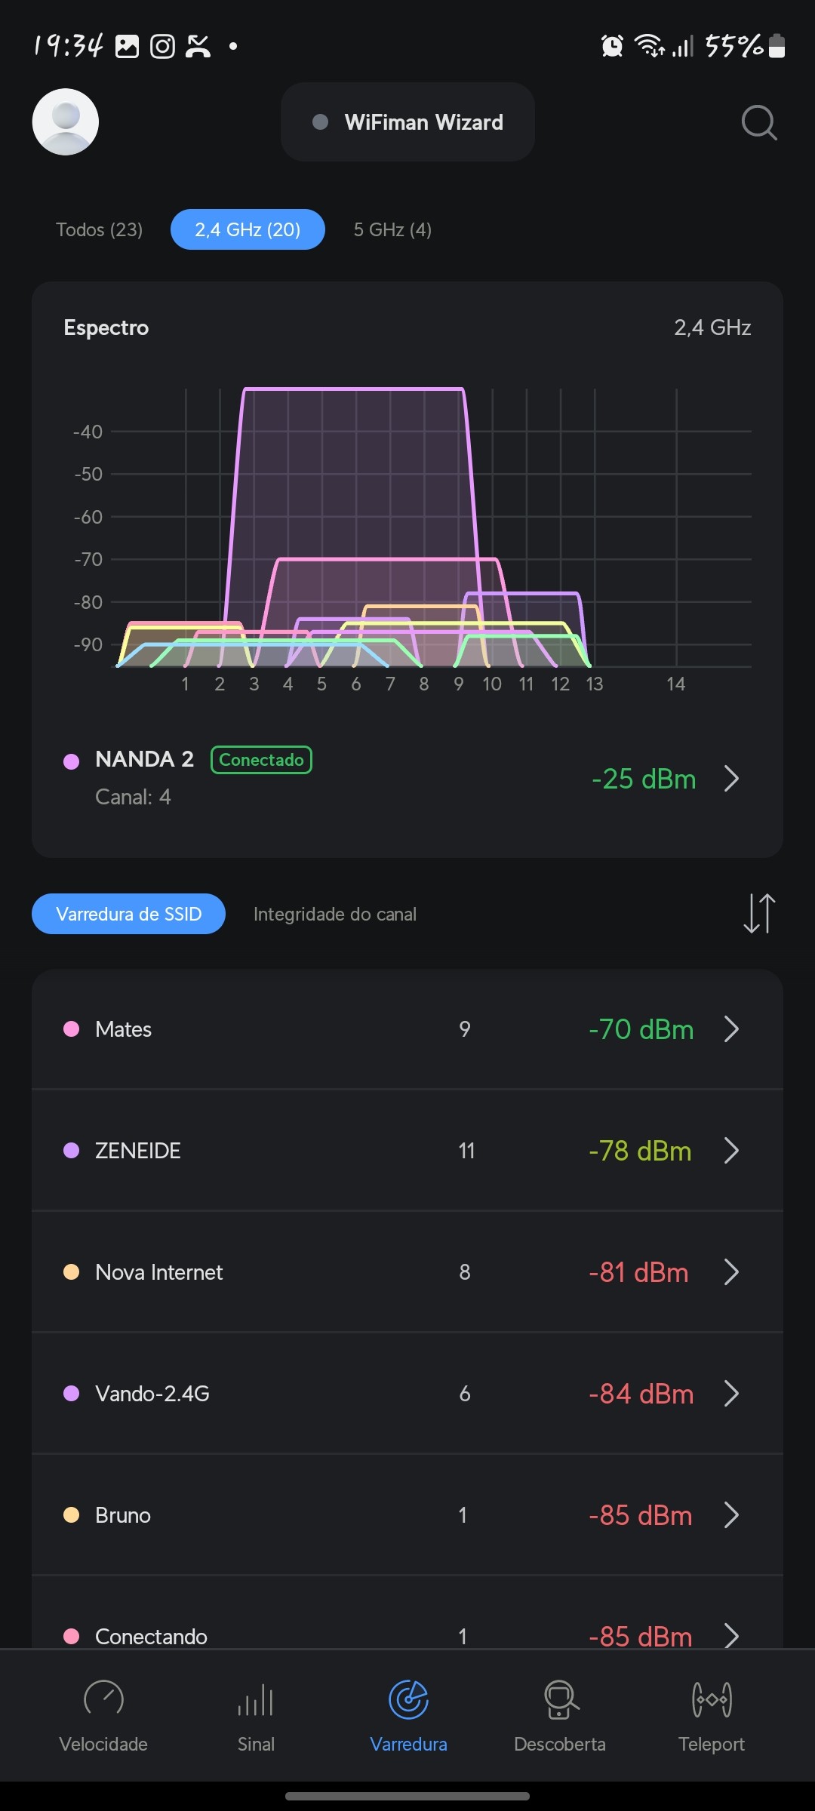Expand the Mates network chevron
The image size is (815, 1811).
point(730,1029)
